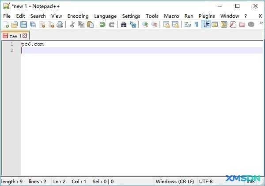
Task: Toggle the highlighted Indent Guide icon
Action: tap(206, 25)
